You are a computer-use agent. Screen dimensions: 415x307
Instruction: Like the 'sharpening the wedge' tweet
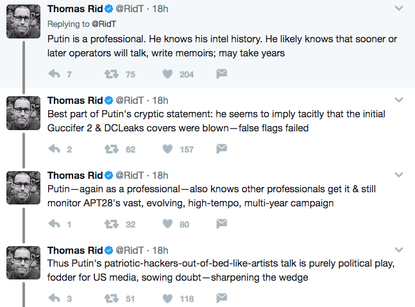pyautogui.click(x=167, y=299)
